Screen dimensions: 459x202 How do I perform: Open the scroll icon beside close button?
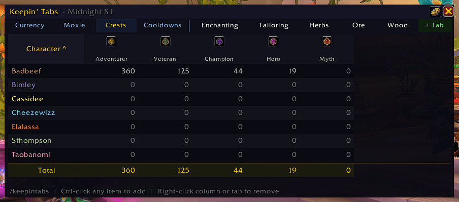click(435, 12)
